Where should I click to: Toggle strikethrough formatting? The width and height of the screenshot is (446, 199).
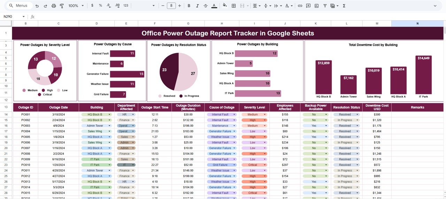pyautogui.click(x=206, y=6)
